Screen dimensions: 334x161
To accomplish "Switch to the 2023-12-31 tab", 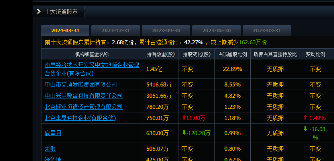I will point(116,30).
